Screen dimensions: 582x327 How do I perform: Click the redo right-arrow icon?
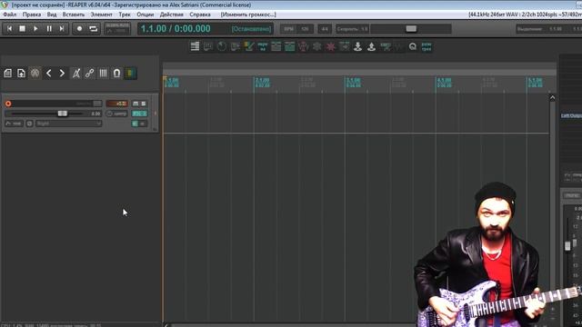pyautogui.click(x=62, y=74)
